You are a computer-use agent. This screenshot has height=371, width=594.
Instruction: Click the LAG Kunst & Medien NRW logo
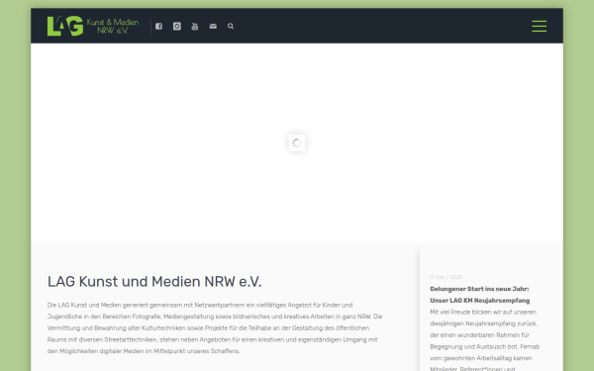point(93,26)
